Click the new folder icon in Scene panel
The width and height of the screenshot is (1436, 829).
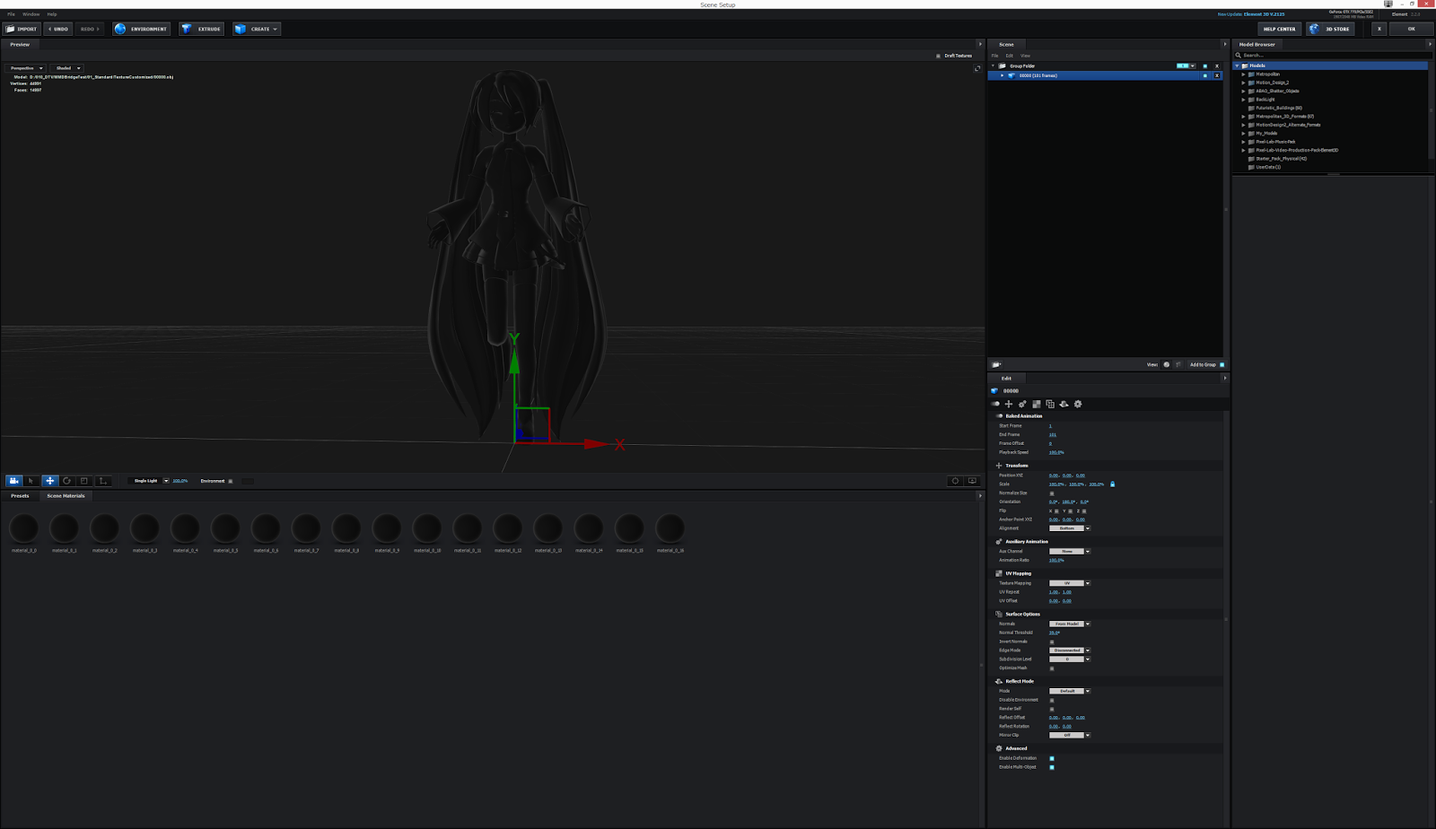coord(996,364)
